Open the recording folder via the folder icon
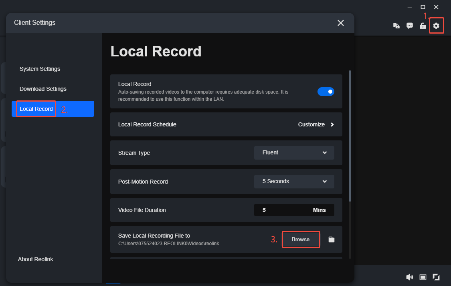 [331, 239]
